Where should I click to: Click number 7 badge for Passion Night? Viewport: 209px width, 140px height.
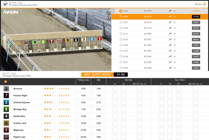6,96
